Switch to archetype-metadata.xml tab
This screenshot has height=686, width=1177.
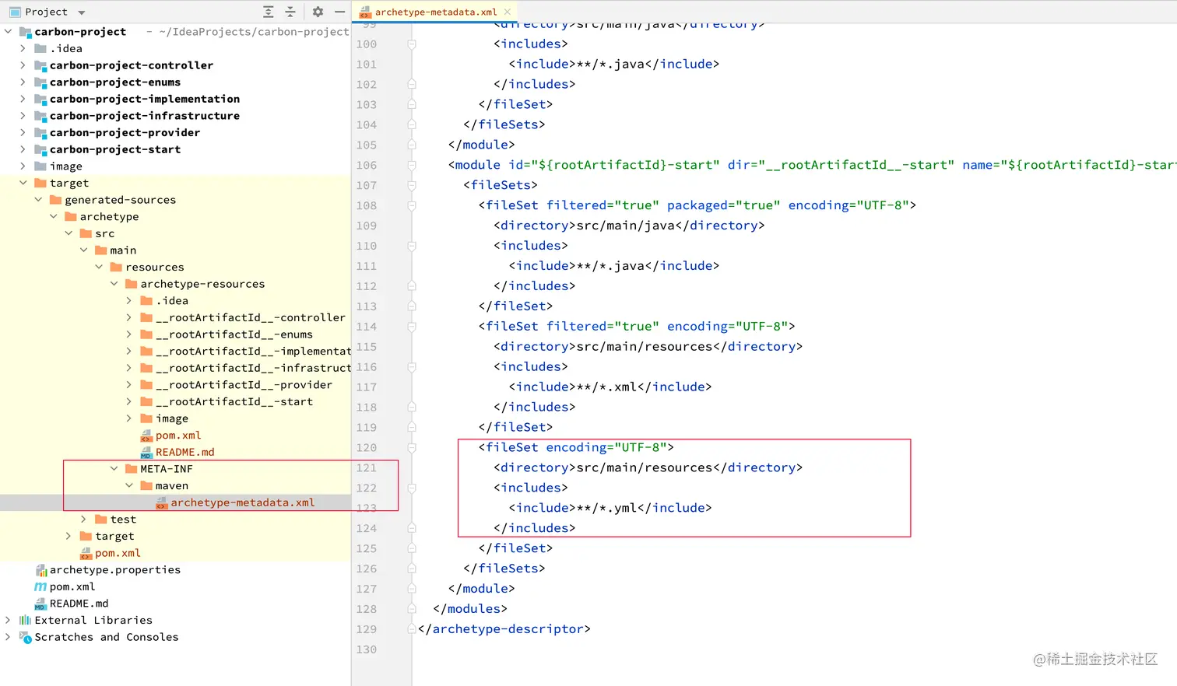click(x=435, y=12)
